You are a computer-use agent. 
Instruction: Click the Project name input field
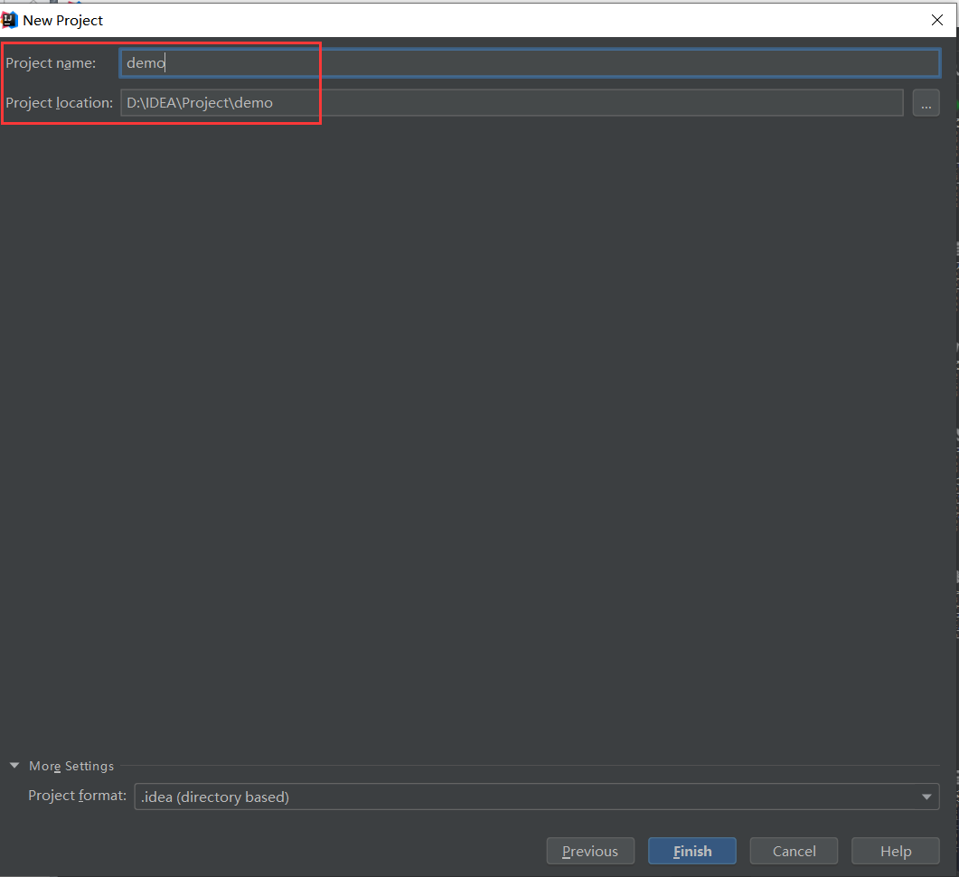(x=530, y=63)
